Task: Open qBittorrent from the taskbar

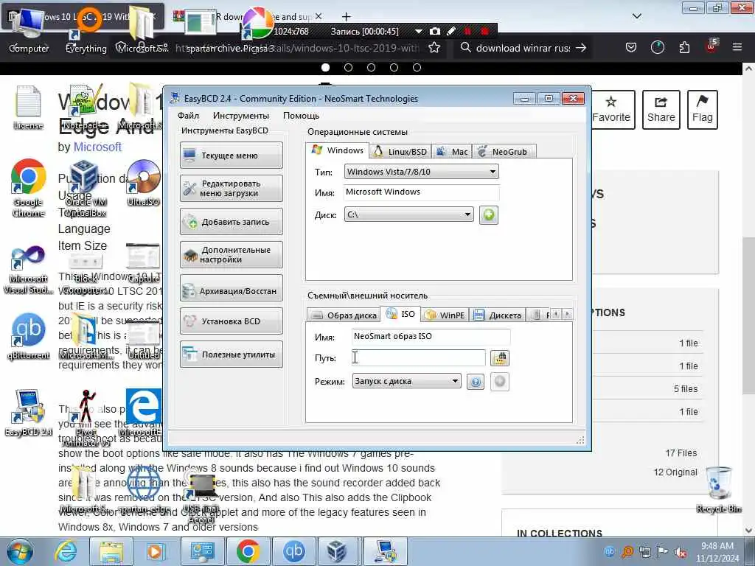Action: 293,551
